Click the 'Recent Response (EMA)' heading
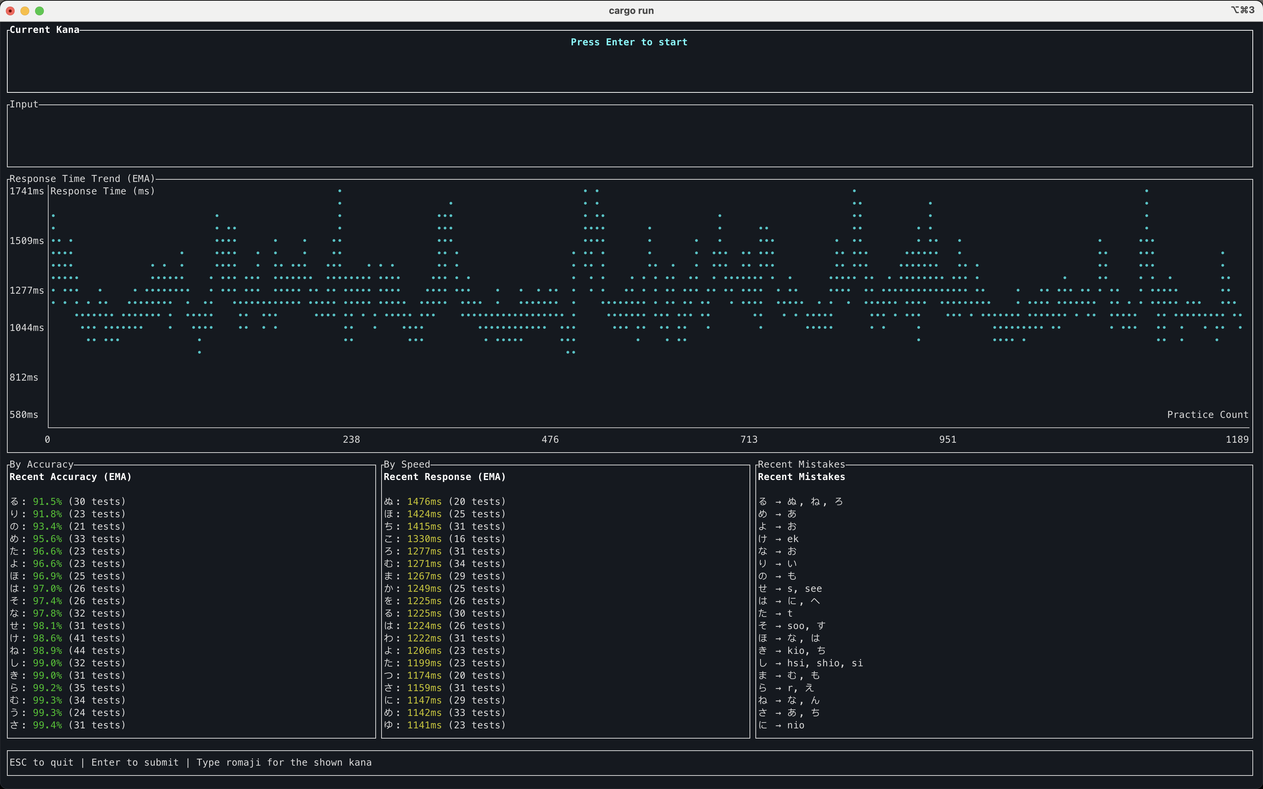Viewport: 1263px width, 789px height. (x=445, y=477)
